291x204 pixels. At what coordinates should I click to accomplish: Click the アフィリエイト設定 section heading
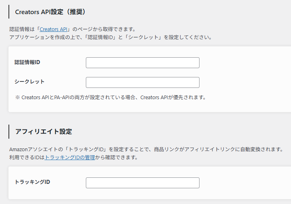click(44, 131)
